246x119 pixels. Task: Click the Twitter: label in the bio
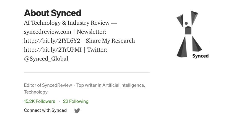tap(97, 50)
